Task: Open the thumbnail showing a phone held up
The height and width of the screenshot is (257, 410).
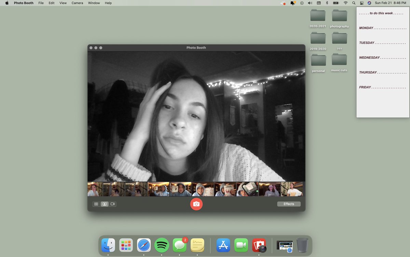Action: [248, 189]
